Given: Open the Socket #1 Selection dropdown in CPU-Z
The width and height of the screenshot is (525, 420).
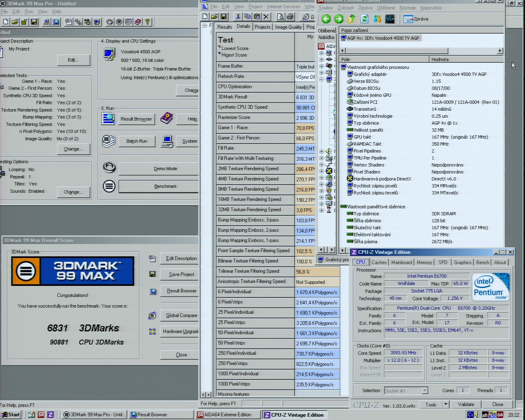Looking at the screenshot, I should click(425, 391).
